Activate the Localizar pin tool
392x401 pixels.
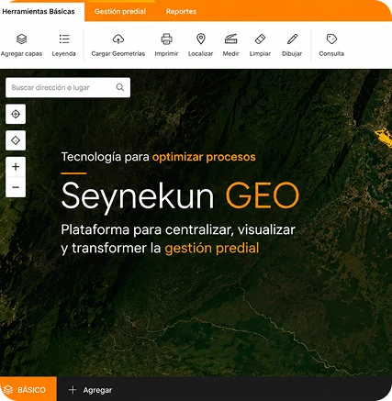pos(200,45)
